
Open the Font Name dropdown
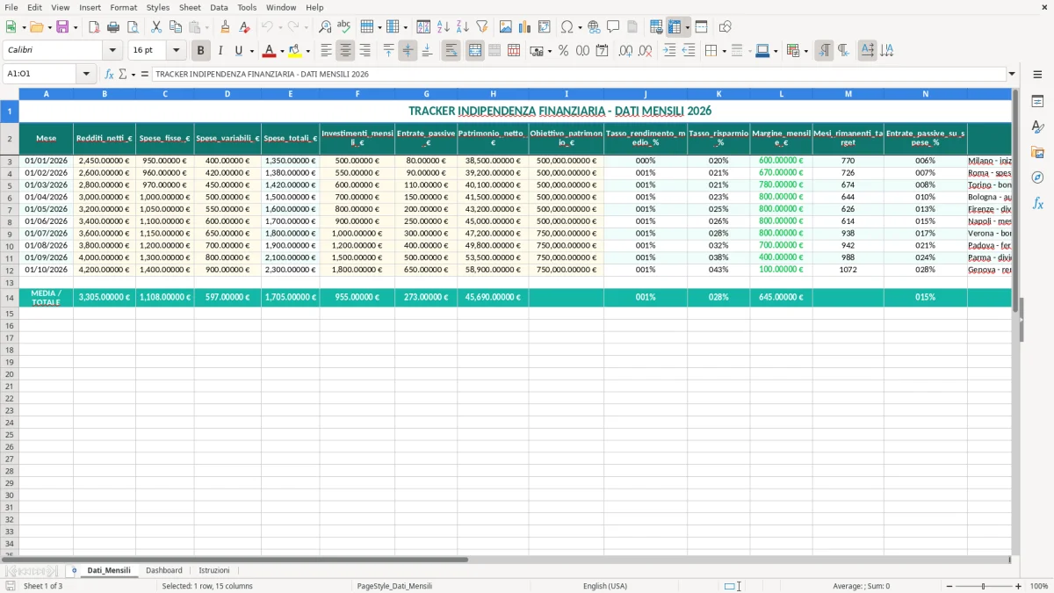112,51
